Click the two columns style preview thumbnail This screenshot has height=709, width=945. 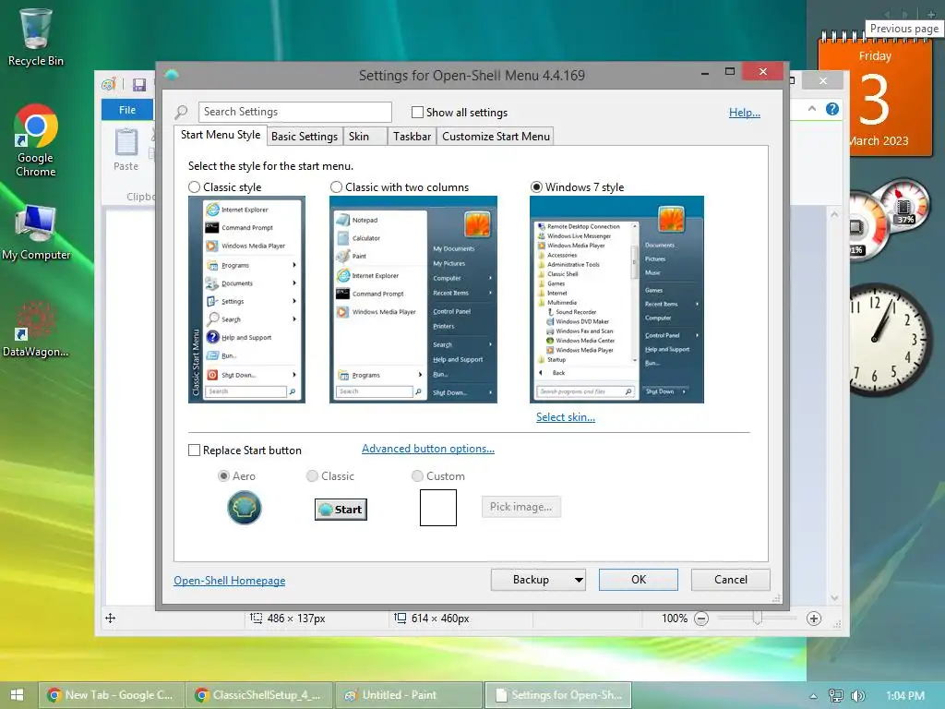point(413,299)
